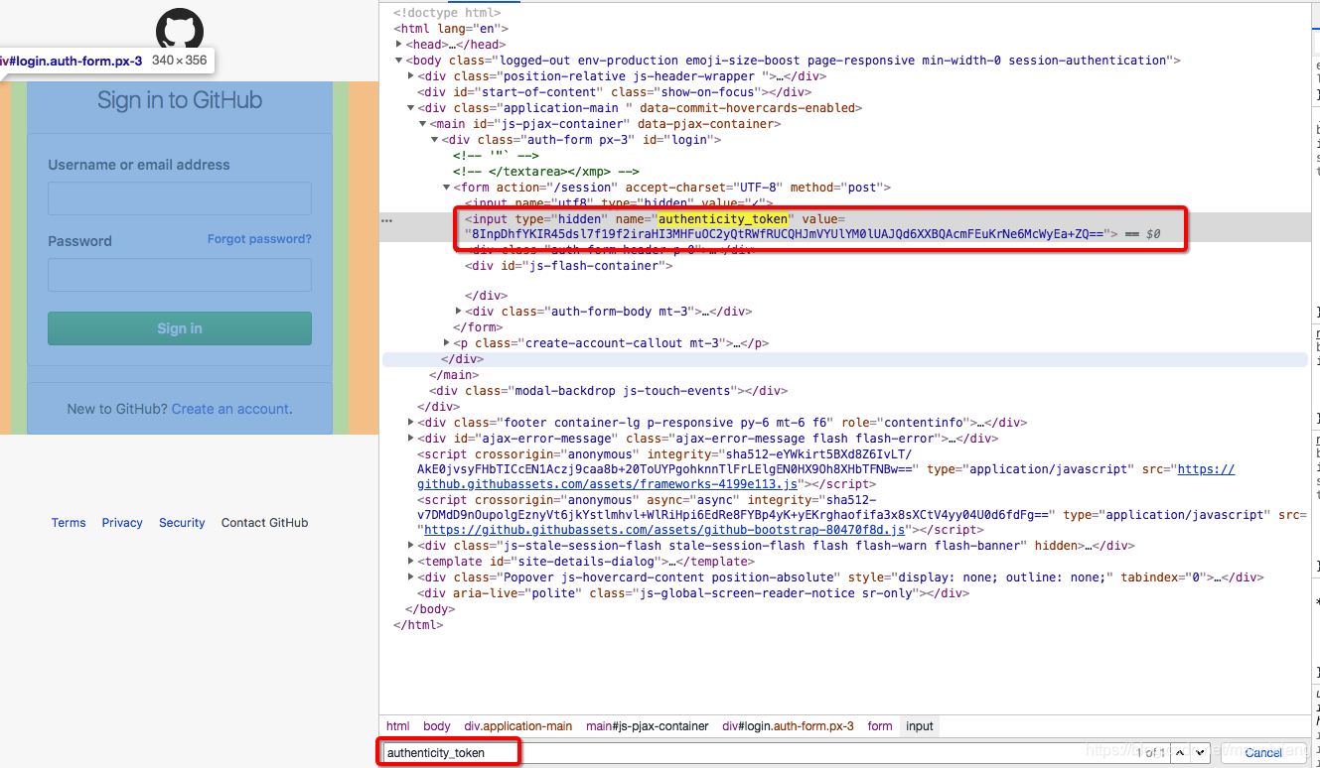Click the three-dot menu beside selected node
The height and width of the screenshot is (768, 1320).
[386, 220]
